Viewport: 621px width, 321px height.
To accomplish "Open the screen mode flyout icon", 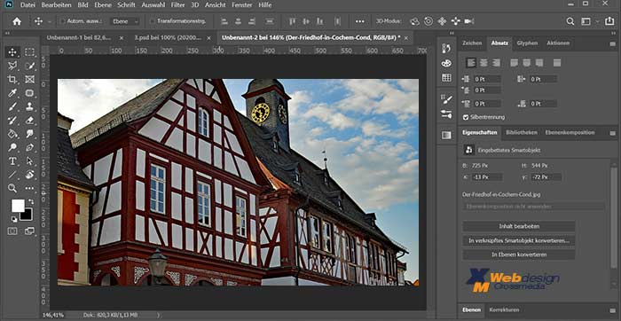I will click(x=29, y=231).
